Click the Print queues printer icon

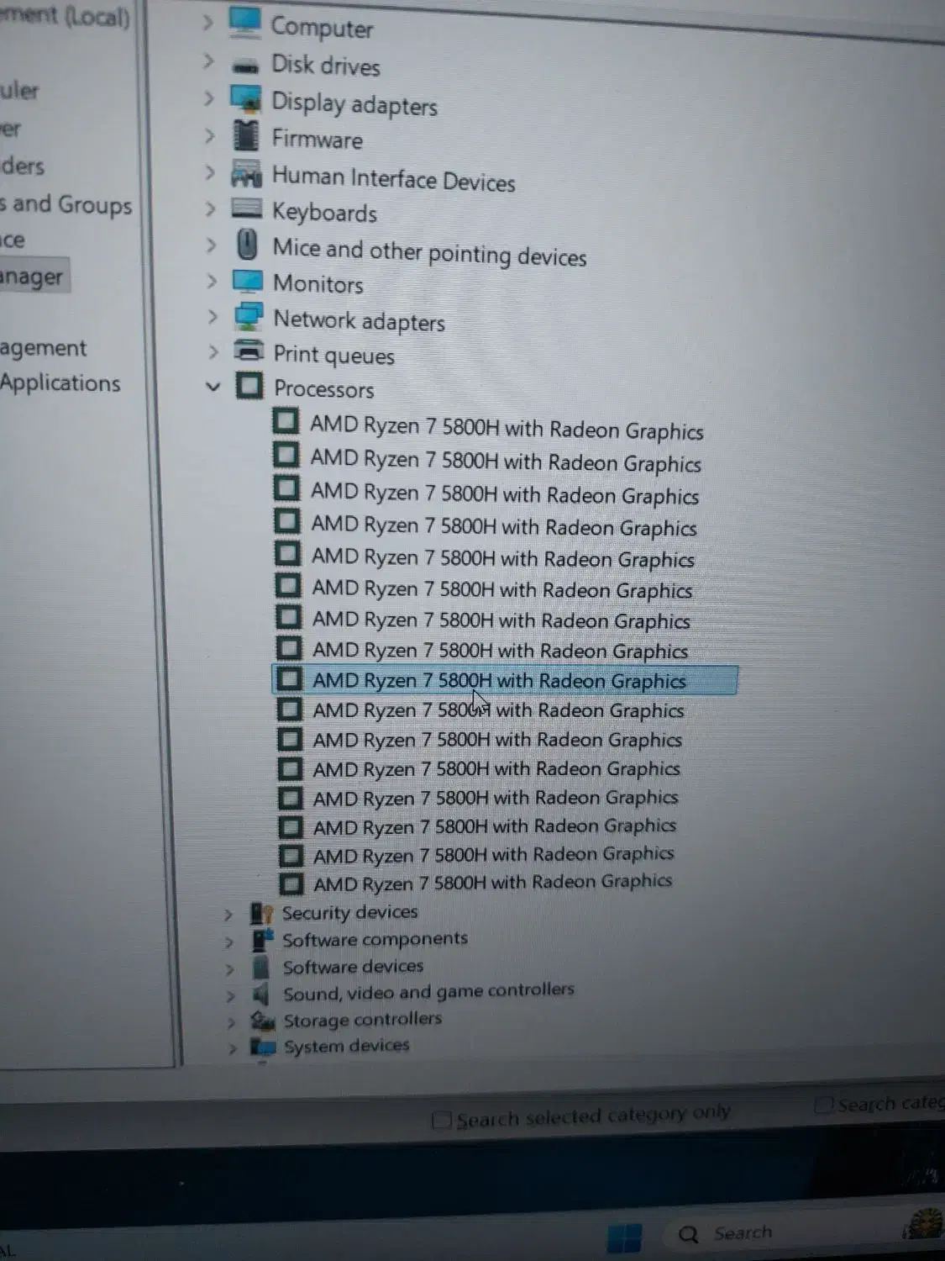point(249,351)
